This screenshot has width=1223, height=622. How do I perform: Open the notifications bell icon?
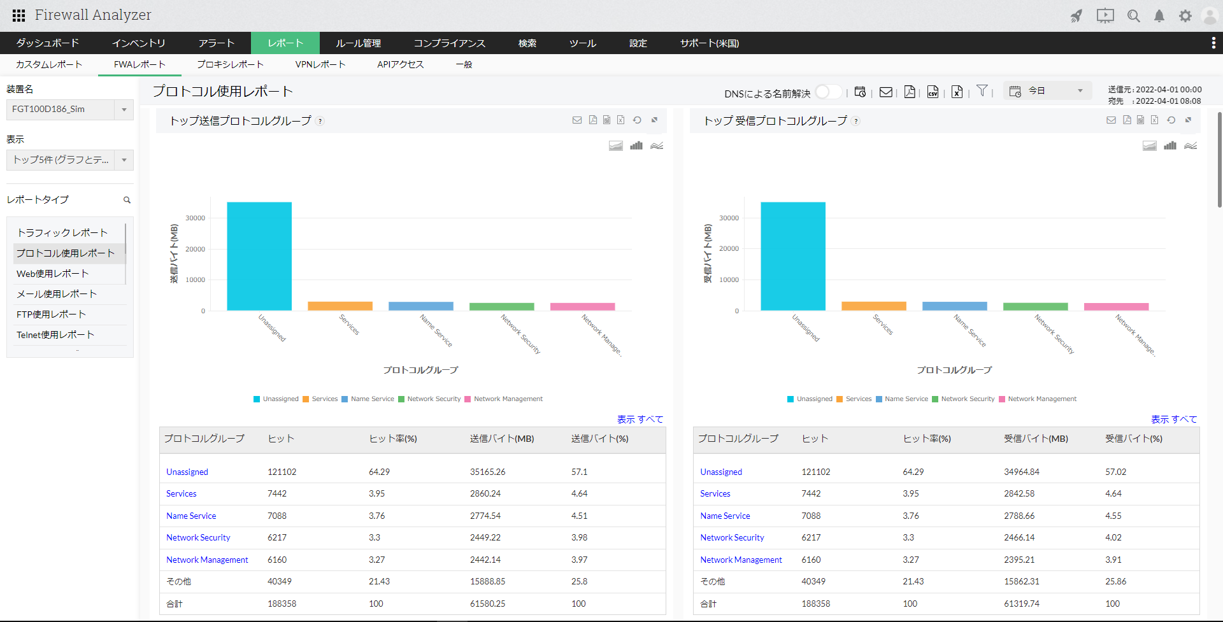tap(1159, 16)
